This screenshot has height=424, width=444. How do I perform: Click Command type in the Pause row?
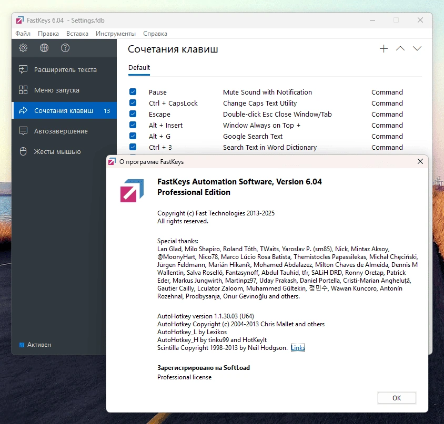tap(387, 92)
